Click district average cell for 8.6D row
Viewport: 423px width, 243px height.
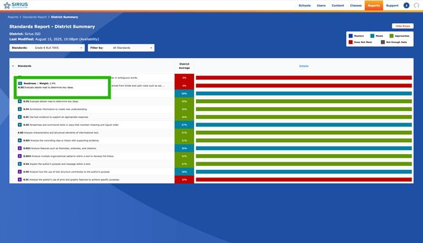[x=184, y=125]
